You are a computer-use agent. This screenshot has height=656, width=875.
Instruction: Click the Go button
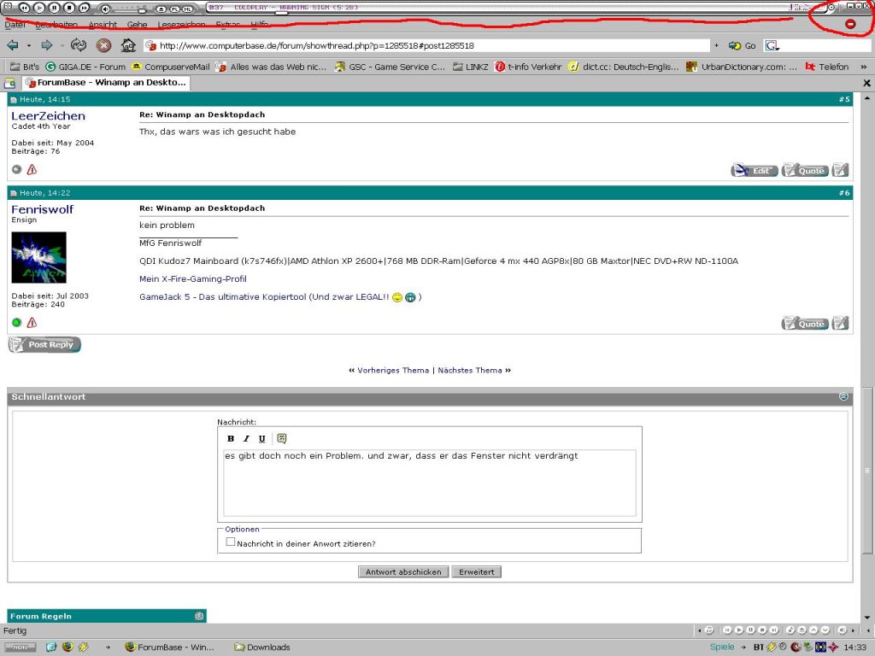(743, 46)
